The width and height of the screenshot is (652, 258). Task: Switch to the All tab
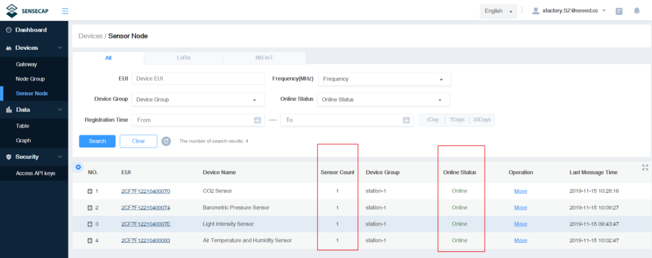(x=108, y=58)
